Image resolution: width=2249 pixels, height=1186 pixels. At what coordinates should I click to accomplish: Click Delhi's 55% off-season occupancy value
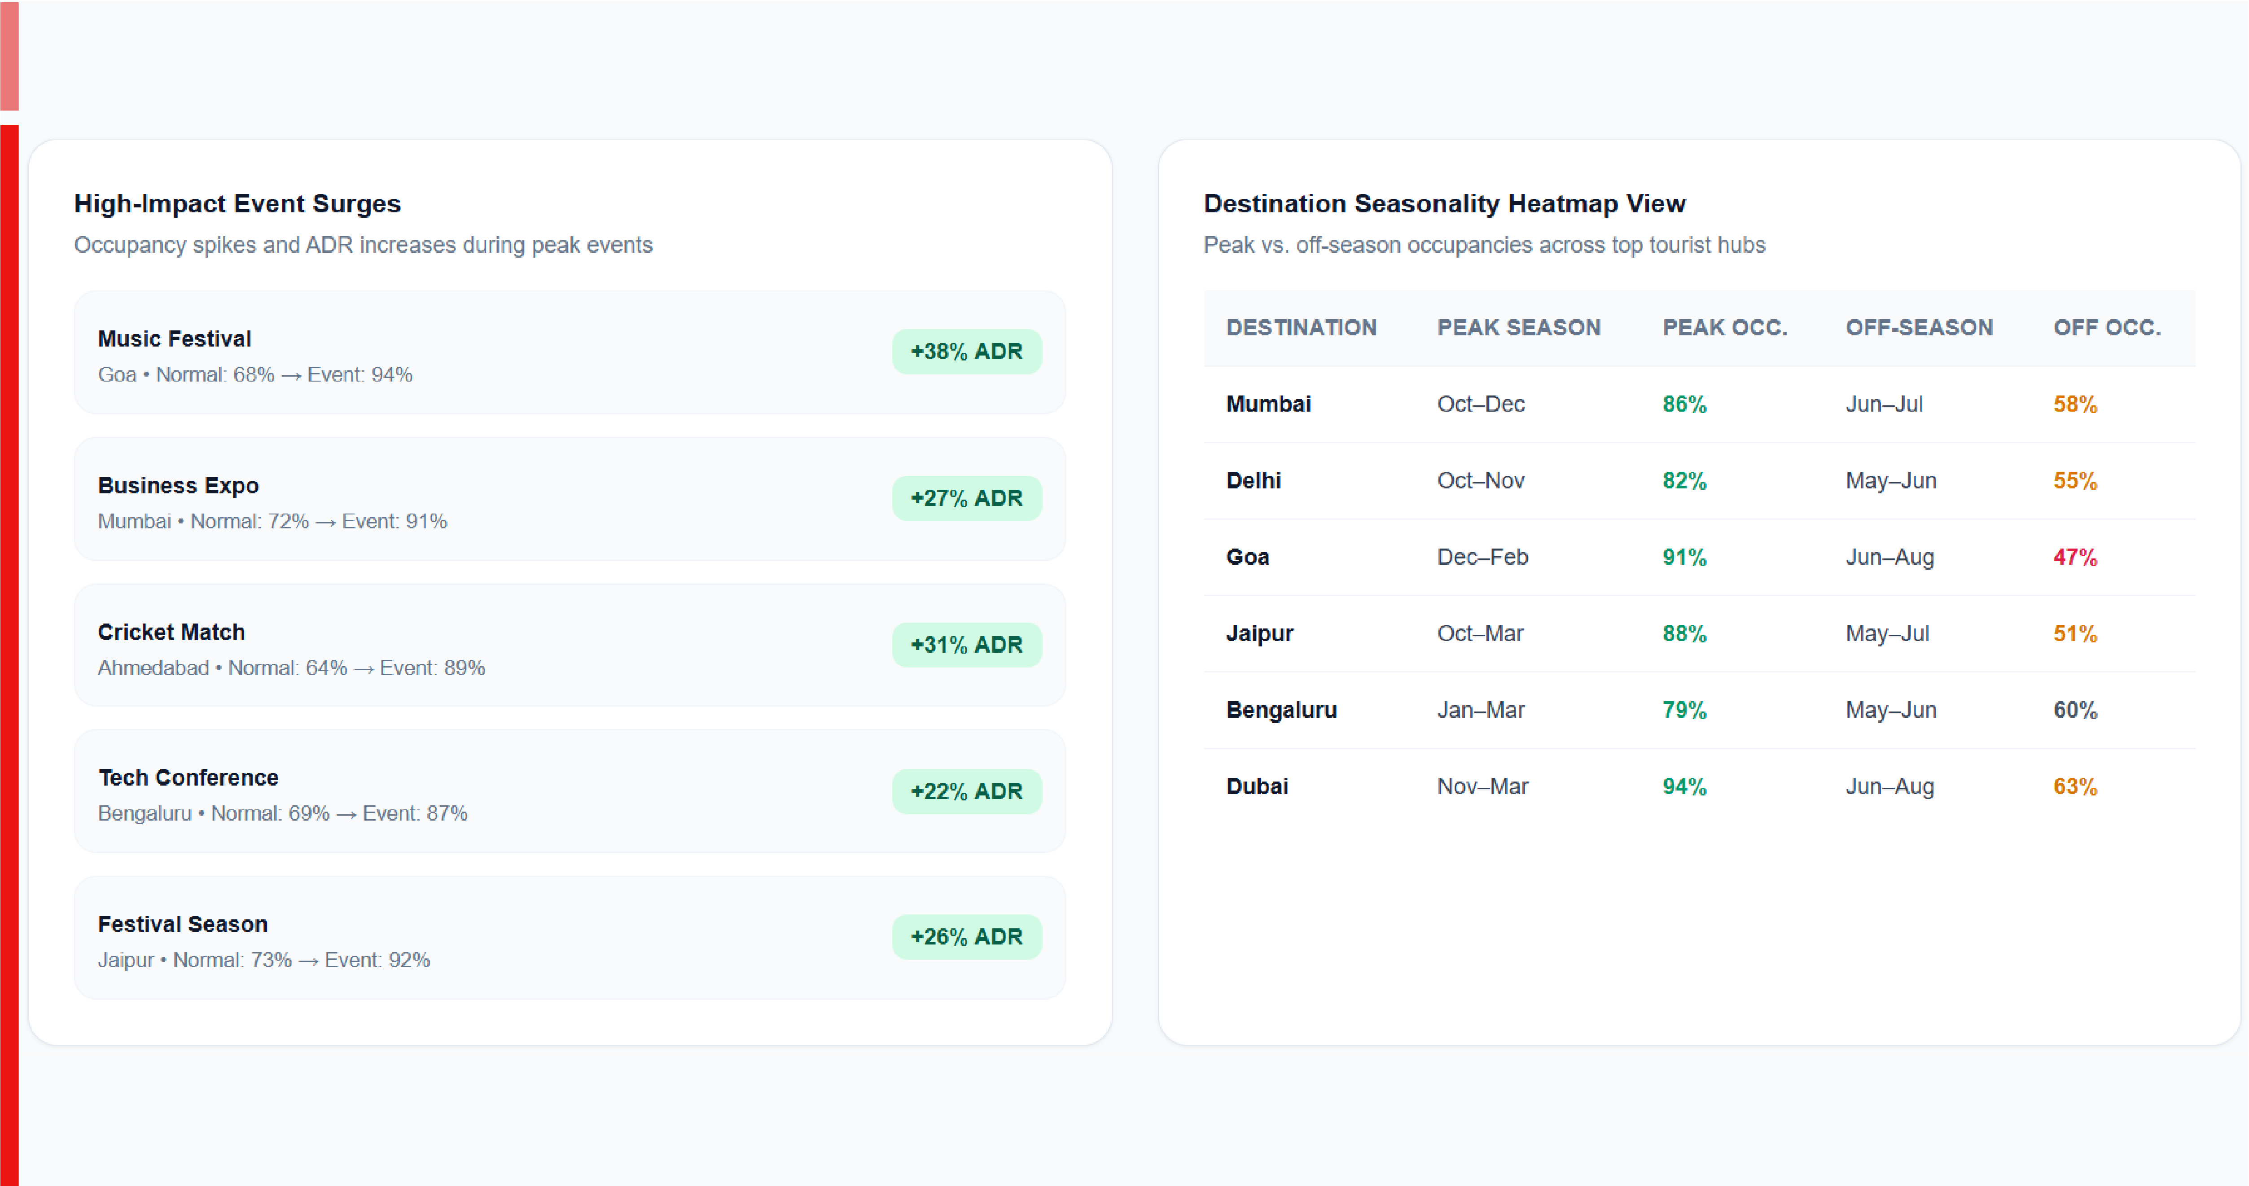pos(2075,481)
